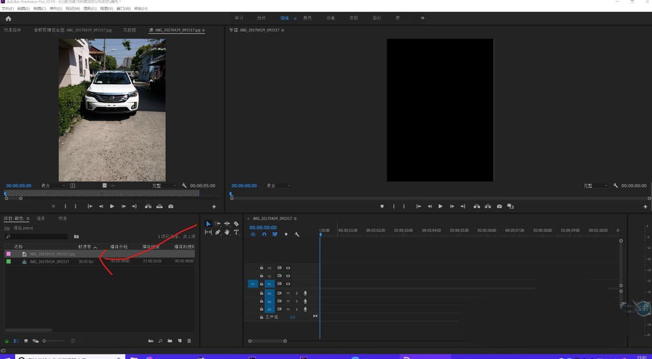Open the Program monitor resolution dropdown
The width and height of the screenshot is (652, 359).
[596, 185]
